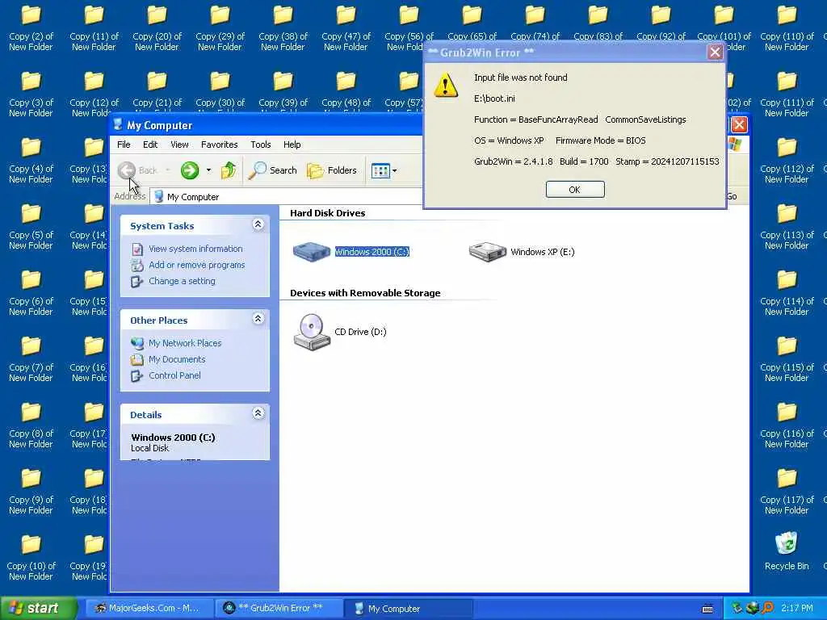This screenshot has height=620, width=827.
Task: Open the Help menu in My Computer
Action: 292,145
